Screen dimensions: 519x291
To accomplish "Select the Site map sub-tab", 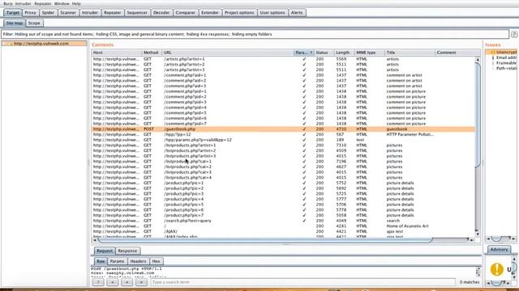I will point(15,23).
